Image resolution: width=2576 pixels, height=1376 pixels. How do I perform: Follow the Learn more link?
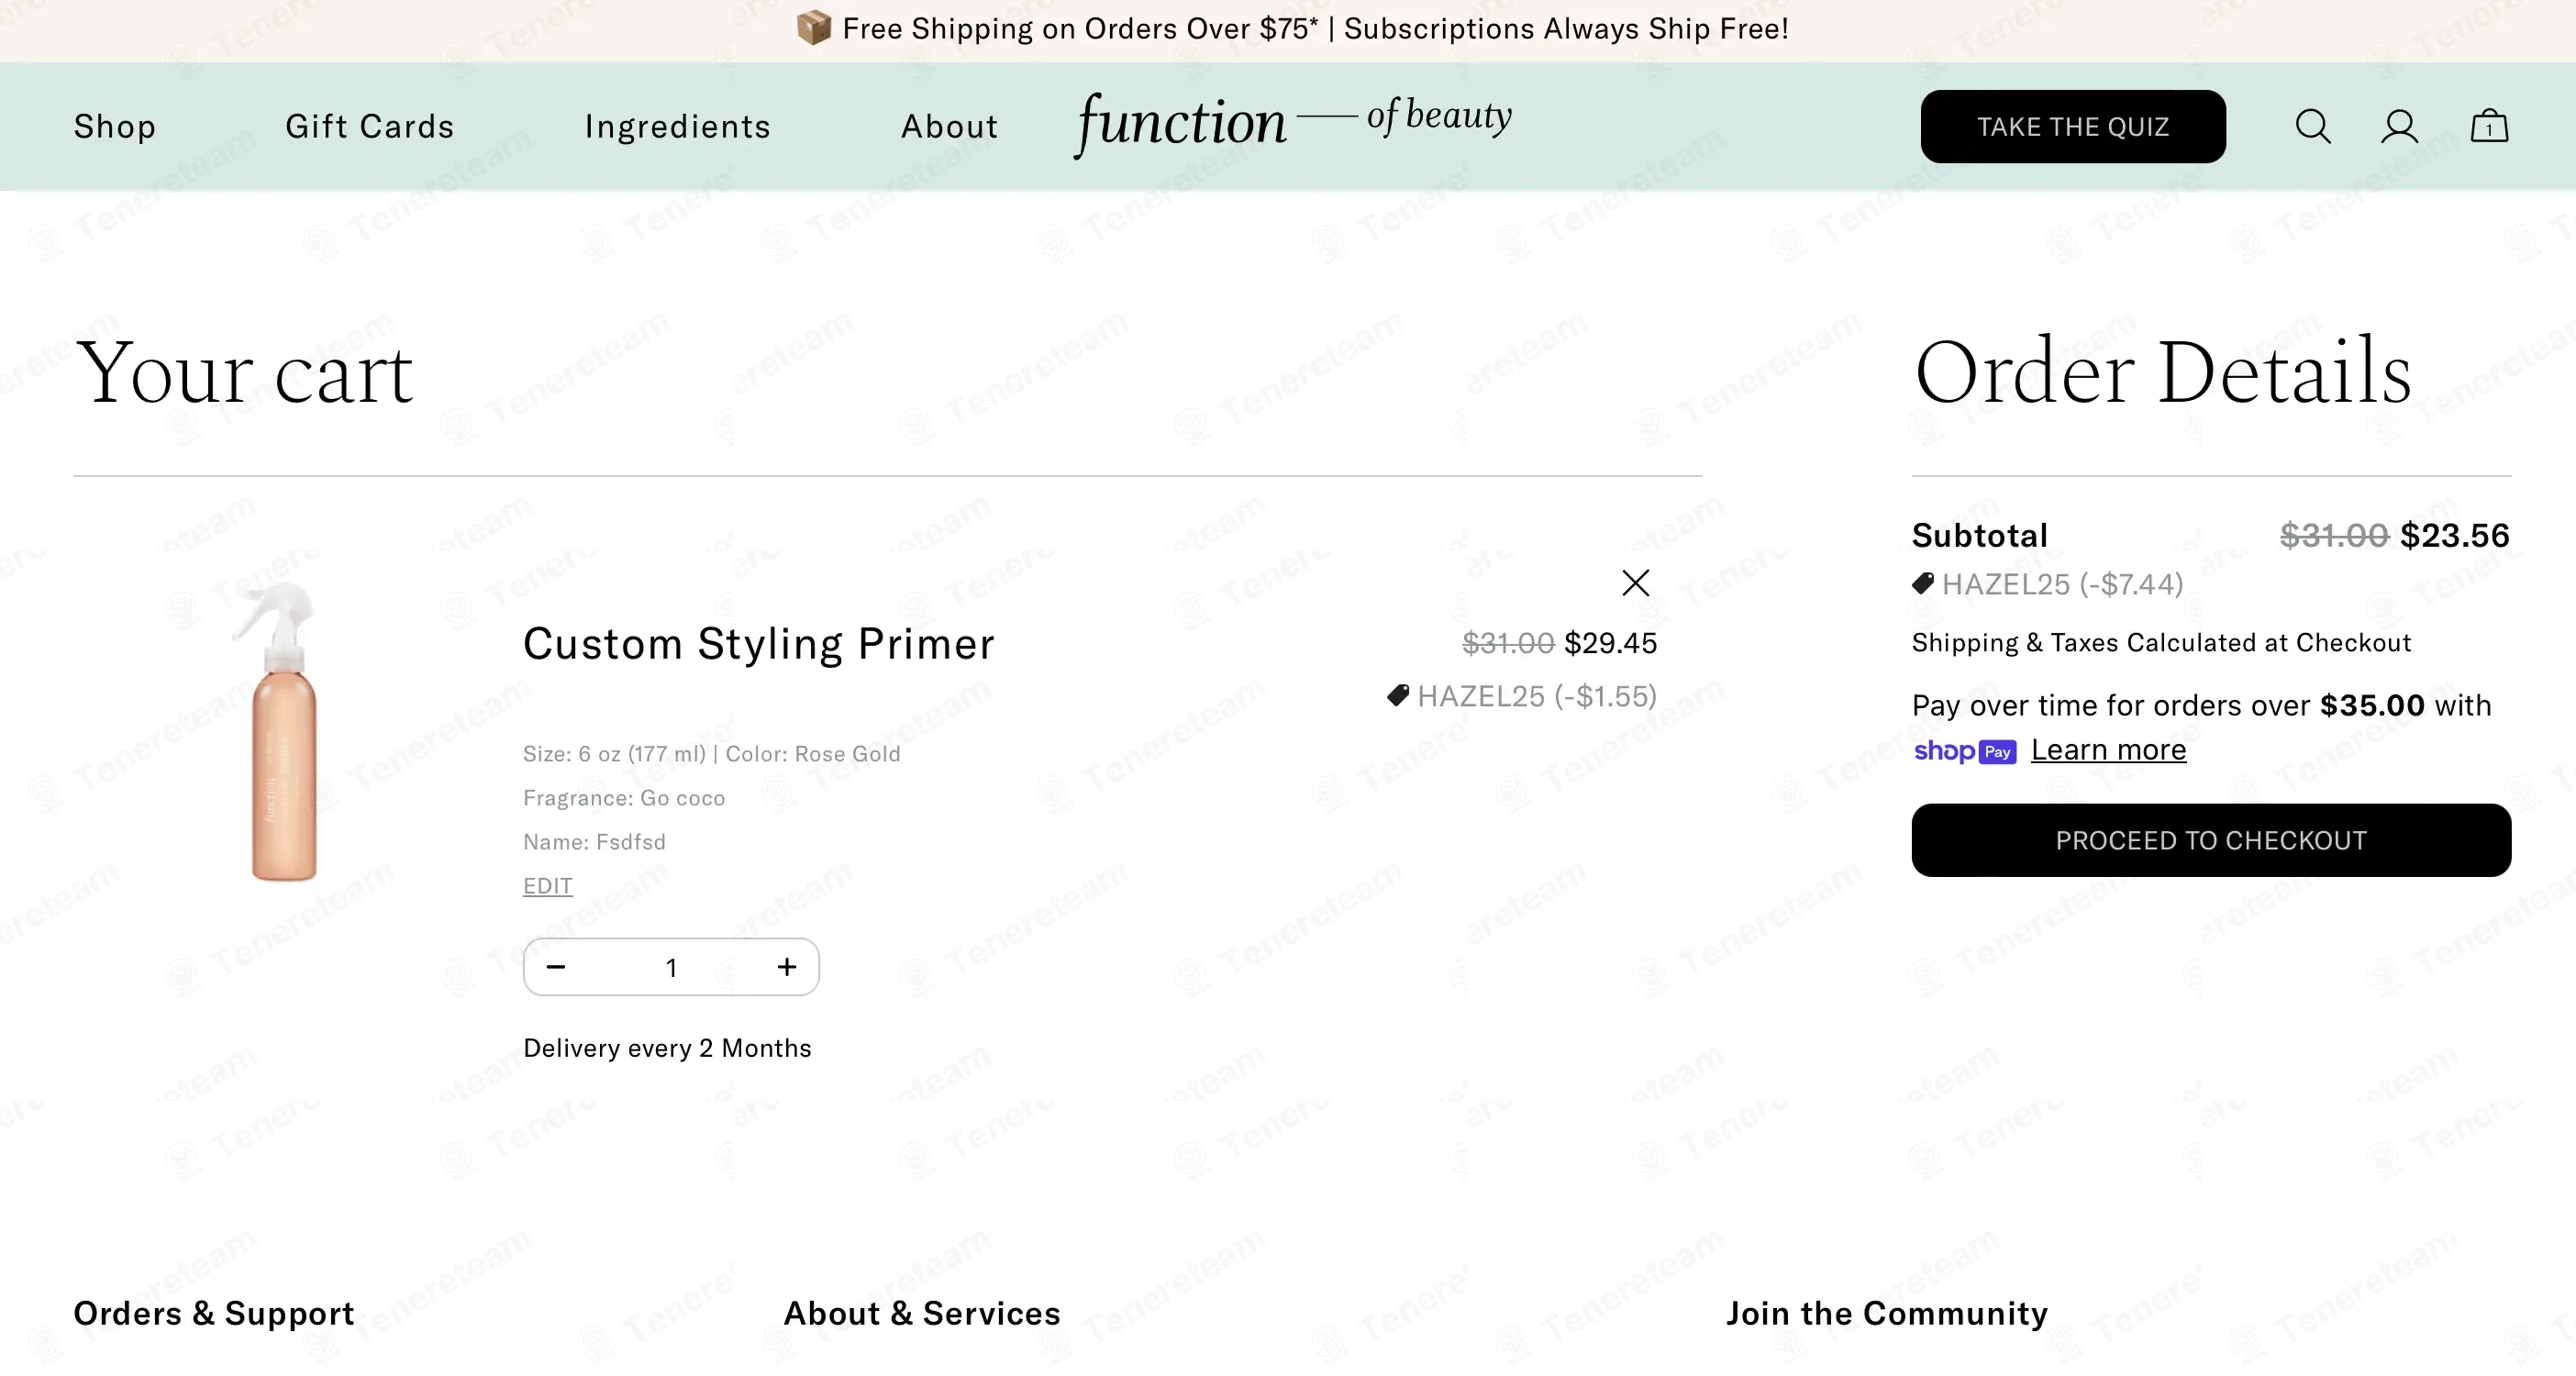tap(2108, 750)
